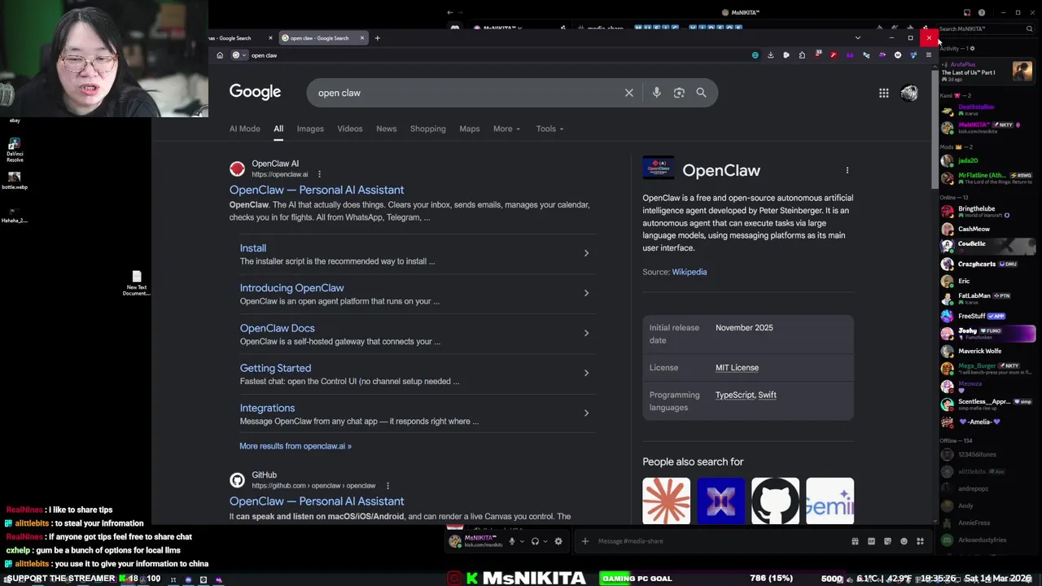
Task: Open the Wikipedia source link
Action: pyautogui.click(x=690, y=272)
